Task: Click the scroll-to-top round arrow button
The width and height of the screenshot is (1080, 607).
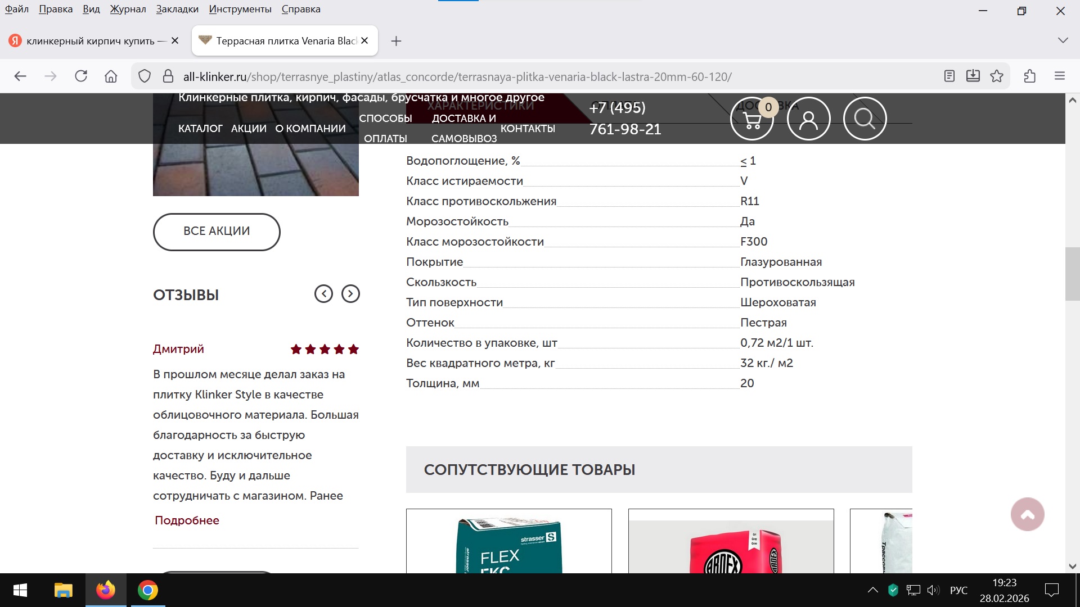Action: 1027,514
